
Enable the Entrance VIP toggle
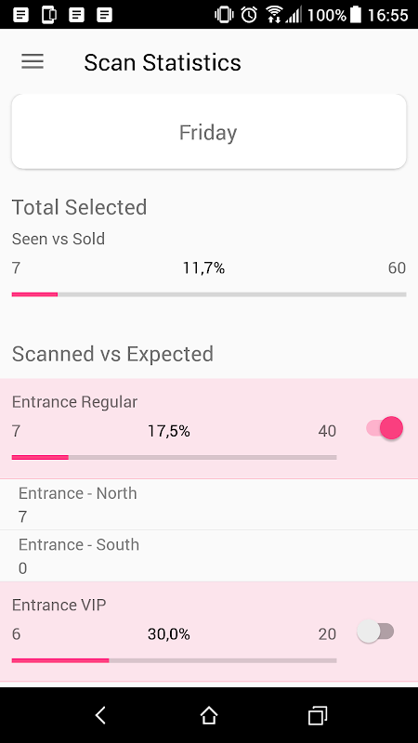coord(376,632)
